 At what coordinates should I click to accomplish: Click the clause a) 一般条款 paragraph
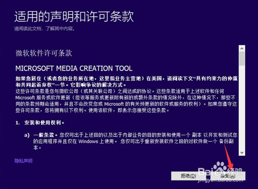(x=131, y=141)
